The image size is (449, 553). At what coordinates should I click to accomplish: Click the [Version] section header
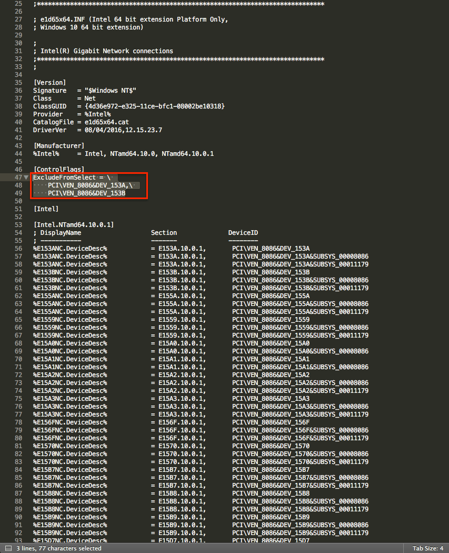click(49, 83)
